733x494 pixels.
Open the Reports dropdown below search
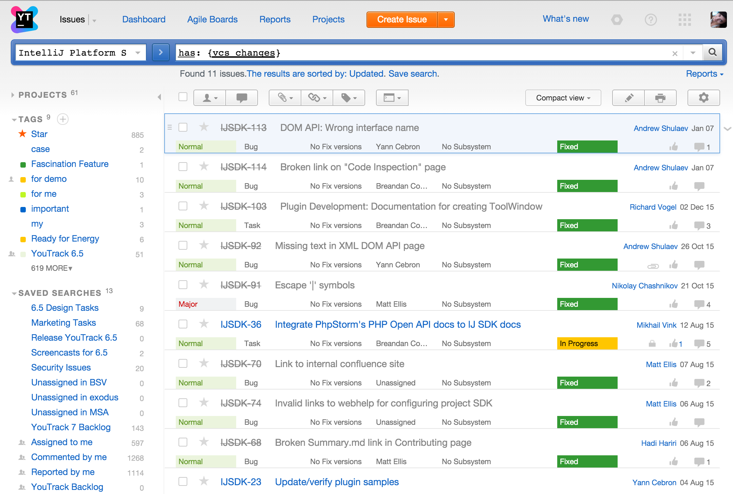(704, 74)
